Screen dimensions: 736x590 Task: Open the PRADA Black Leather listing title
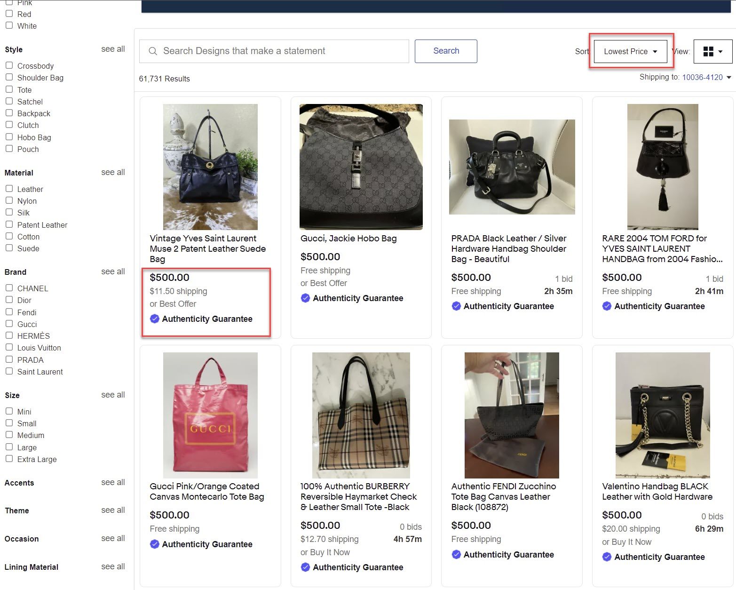(509, 249)
